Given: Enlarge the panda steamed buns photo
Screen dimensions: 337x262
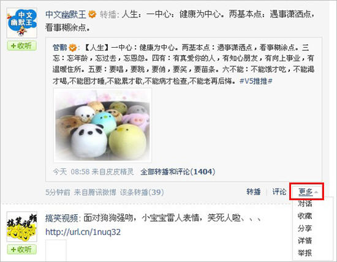Looking at the screenshot, I should click(102, 125).
